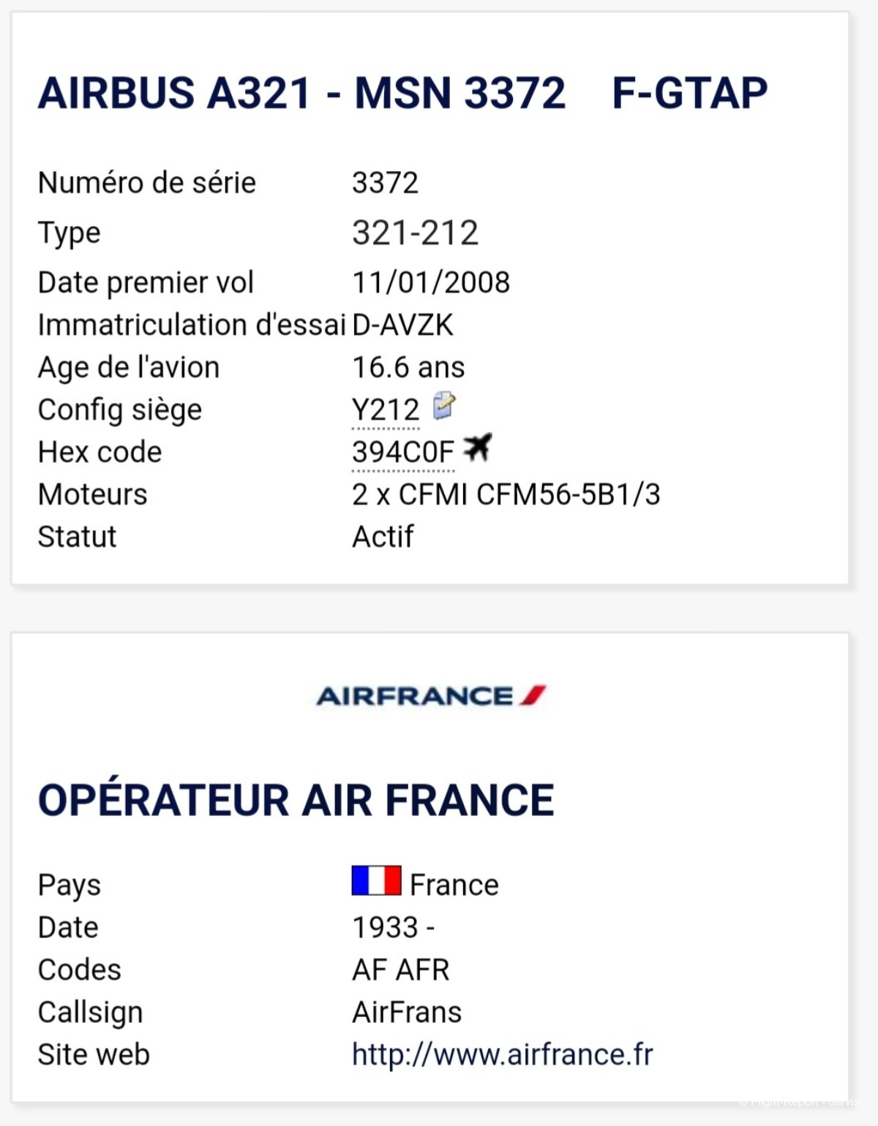Click the AF AFR codes value

pos(401,970)
